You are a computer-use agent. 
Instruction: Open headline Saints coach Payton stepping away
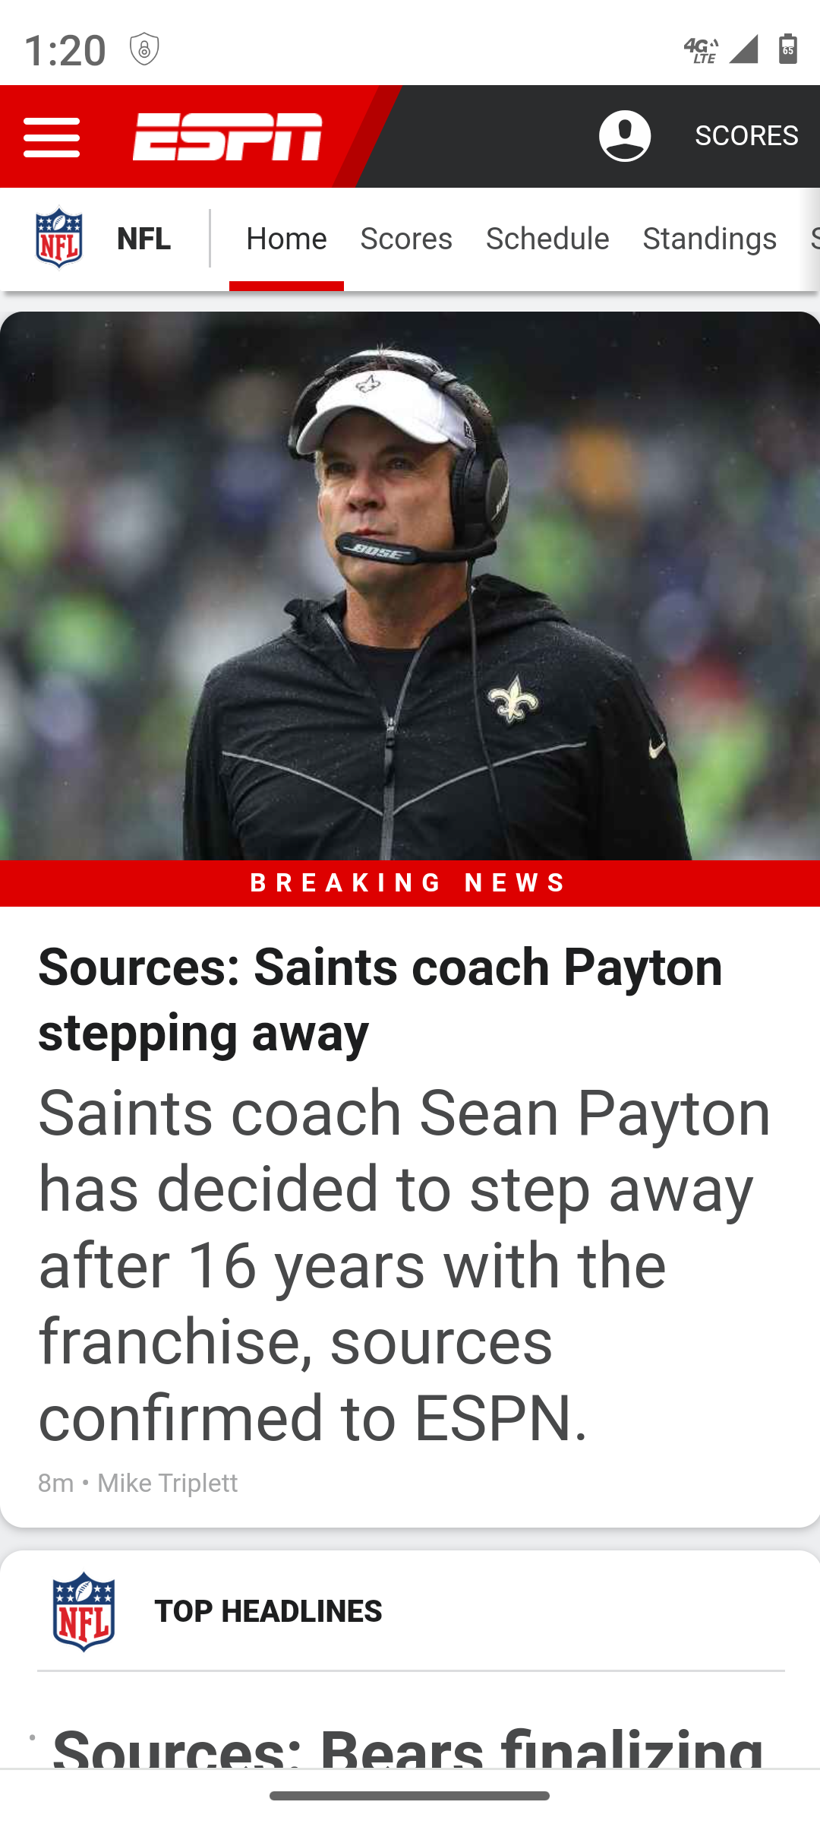click(x=380, y=999)
